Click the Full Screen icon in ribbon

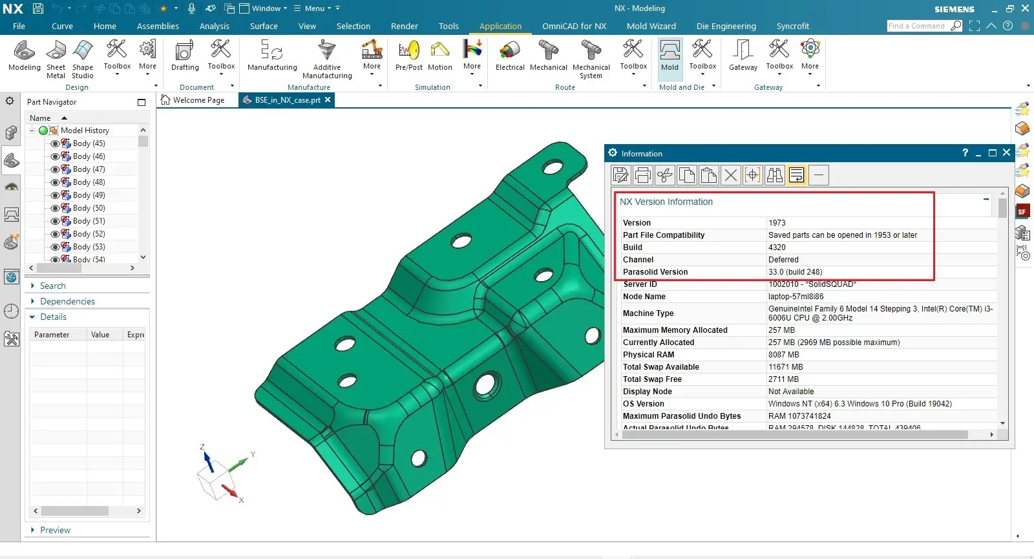pyautogui.click(x=975, y=26)
